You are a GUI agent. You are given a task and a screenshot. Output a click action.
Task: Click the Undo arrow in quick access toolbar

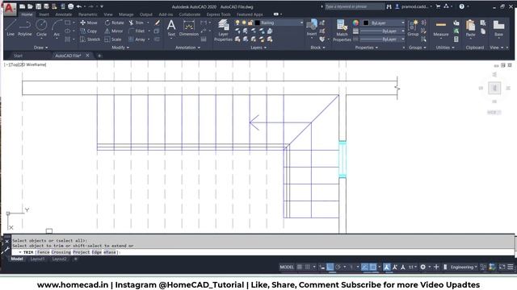tap(79, 6)
